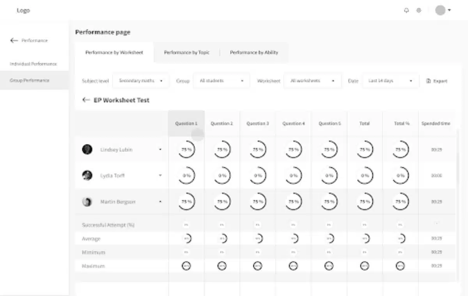Click Lindsey Lubin's Question 1 progress ring
This screenshot has height=296, width=468.
tap(186, 150)
